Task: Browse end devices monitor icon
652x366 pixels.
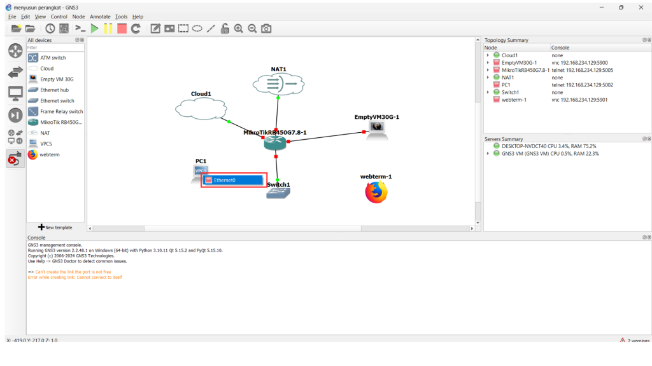Action: 15,93
